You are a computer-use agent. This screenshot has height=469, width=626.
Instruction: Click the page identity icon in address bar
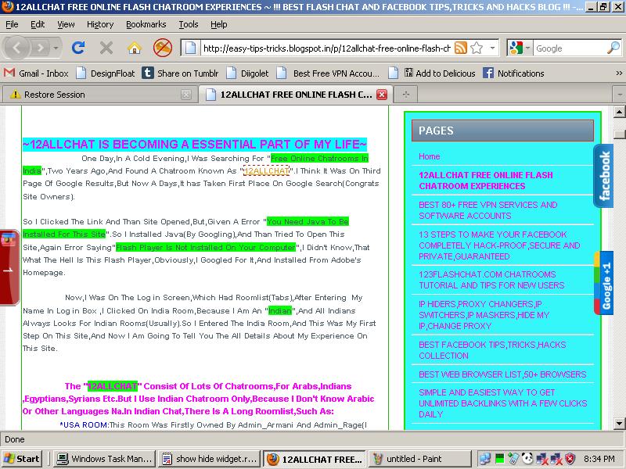pos(190,48)
